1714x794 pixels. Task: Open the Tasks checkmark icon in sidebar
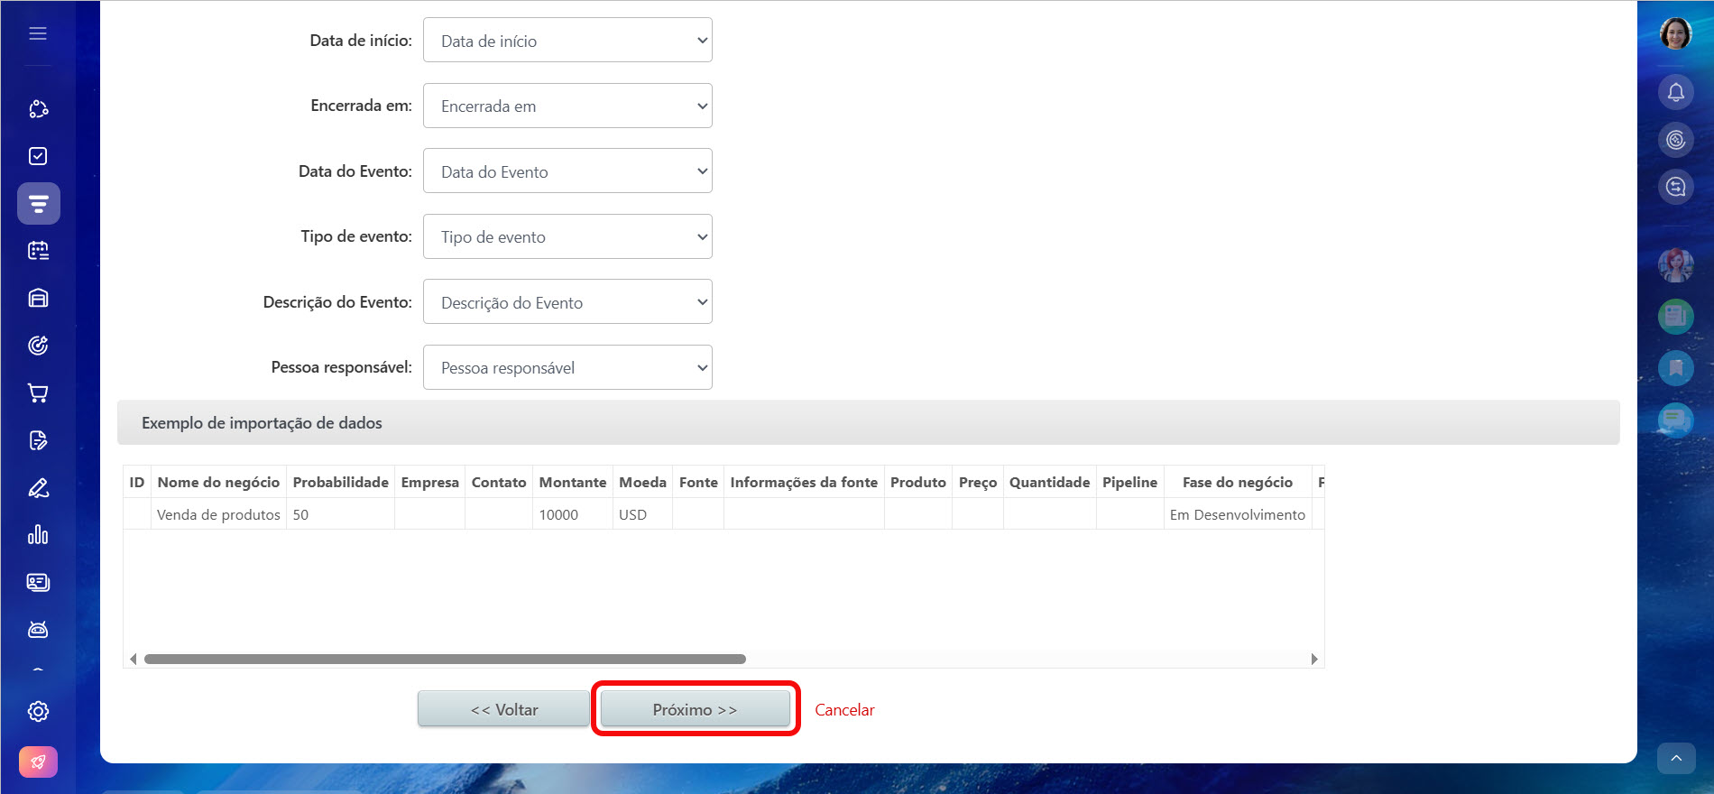point(38,156)
